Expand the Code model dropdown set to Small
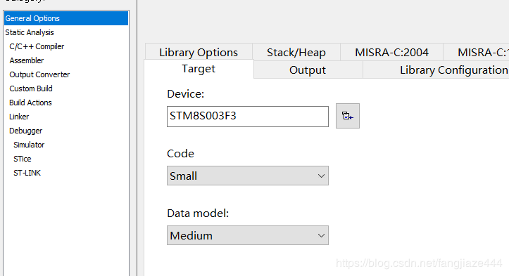Image resolution: width=509 pixels, height=276 pixels. point(248,176)
